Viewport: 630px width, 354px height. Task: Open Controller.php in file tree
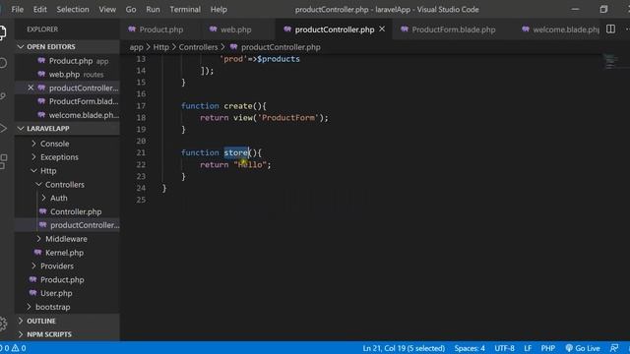pos(76,211)
